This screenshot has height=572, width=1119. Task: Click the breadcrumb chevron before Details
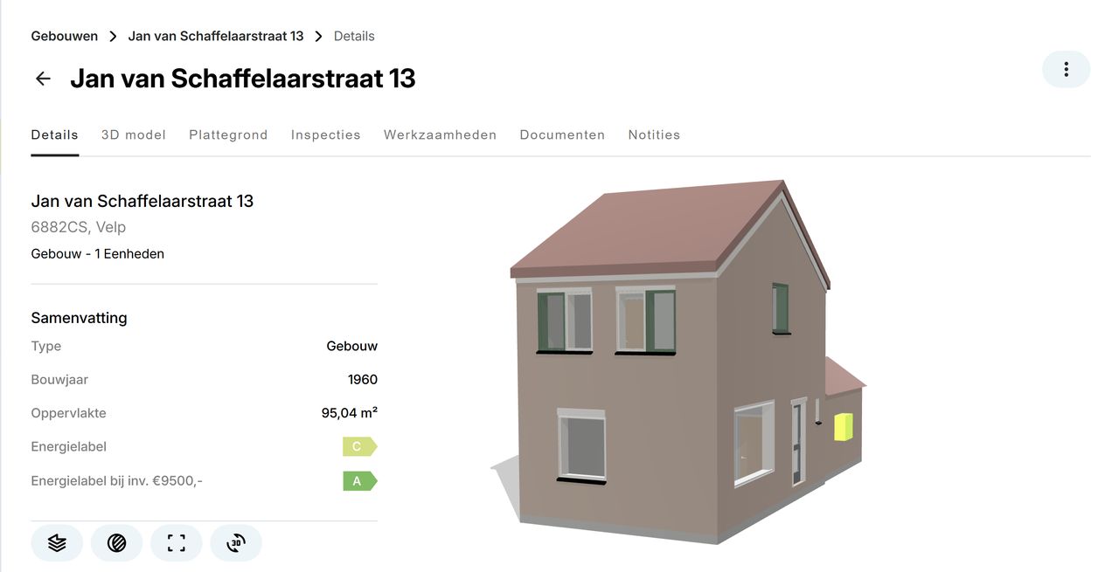(x=318, y=37)
